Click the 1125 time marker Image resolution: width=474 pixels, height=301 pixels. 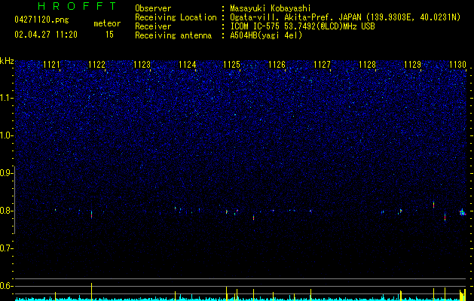pos(232,65)
